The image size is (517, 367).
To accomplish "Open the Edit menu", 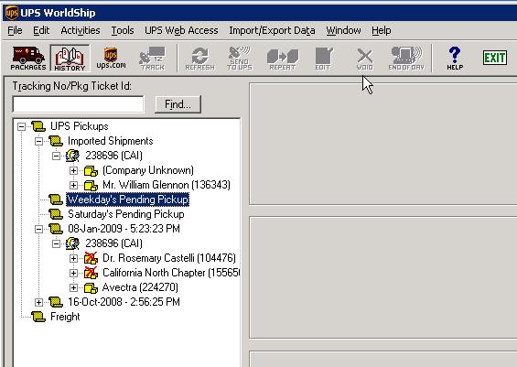I will click(41, 30).
